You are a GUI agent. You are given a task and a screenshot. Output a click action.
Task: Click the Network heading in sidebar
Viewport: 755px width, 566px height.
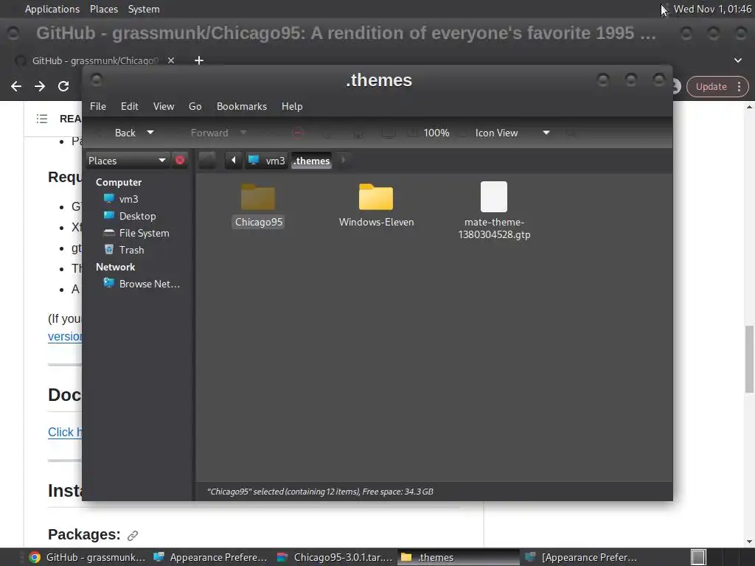coord(115,267)
